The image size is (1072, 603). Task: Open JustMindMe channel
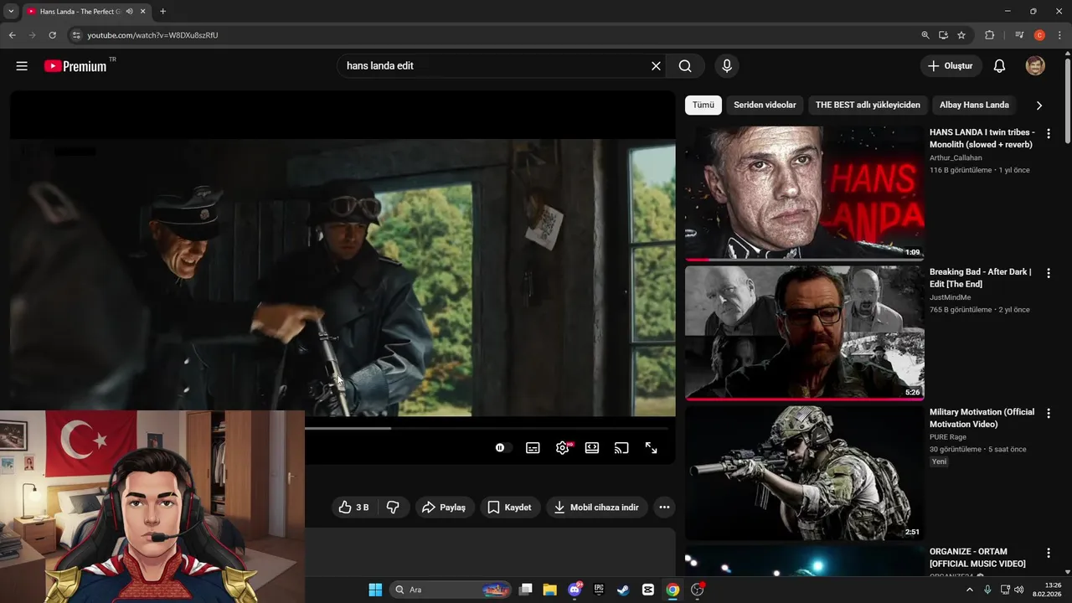[x=951, y=297]
